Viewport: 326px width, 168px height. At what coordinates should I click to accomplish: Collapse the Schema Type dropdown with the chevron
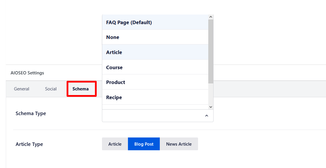click(207, 116)
